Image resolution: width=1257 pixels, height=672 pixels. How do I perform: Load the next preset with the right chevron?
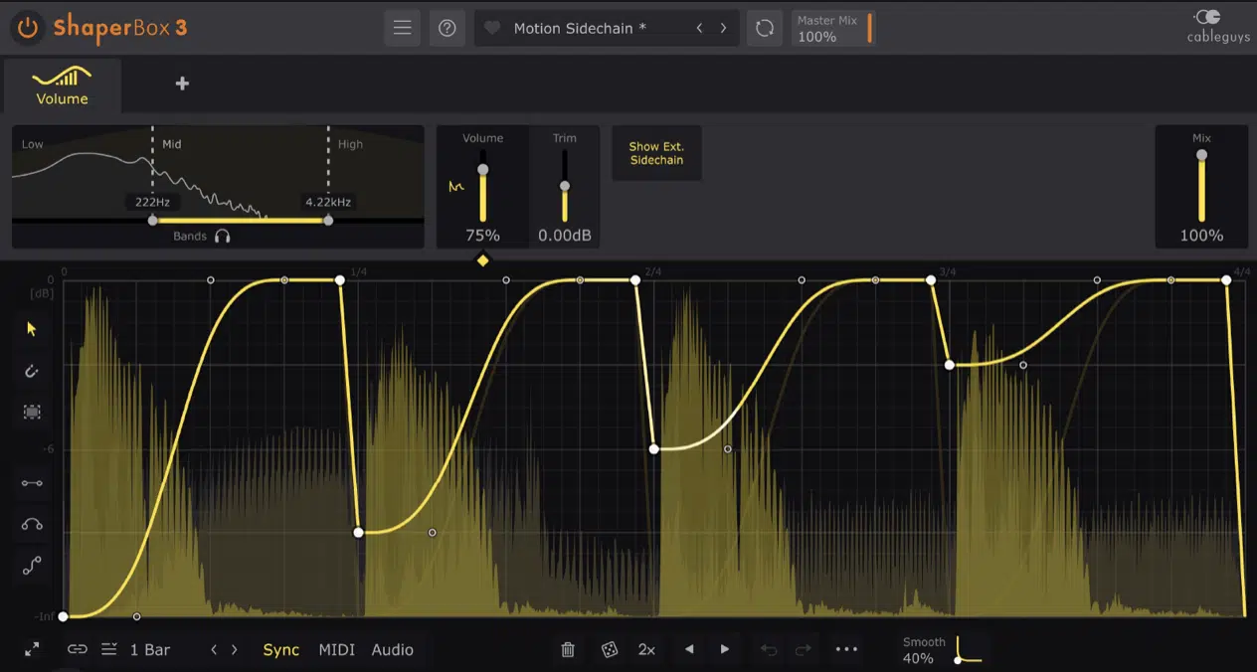(x=724, y=28)
